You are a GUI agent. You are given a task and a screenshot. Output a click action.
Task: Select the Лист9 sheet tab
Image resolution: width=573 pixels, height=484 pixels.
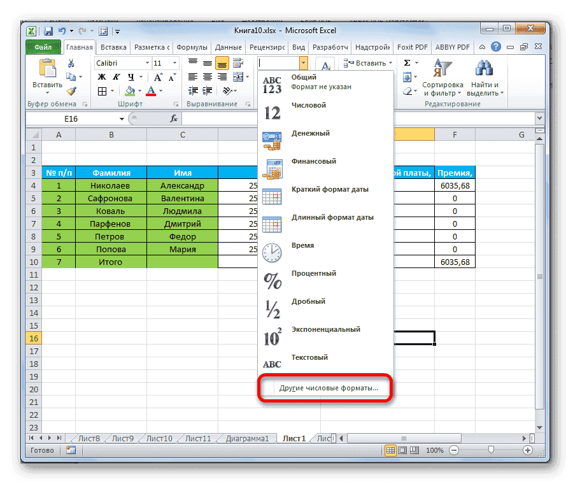point(122,438)
